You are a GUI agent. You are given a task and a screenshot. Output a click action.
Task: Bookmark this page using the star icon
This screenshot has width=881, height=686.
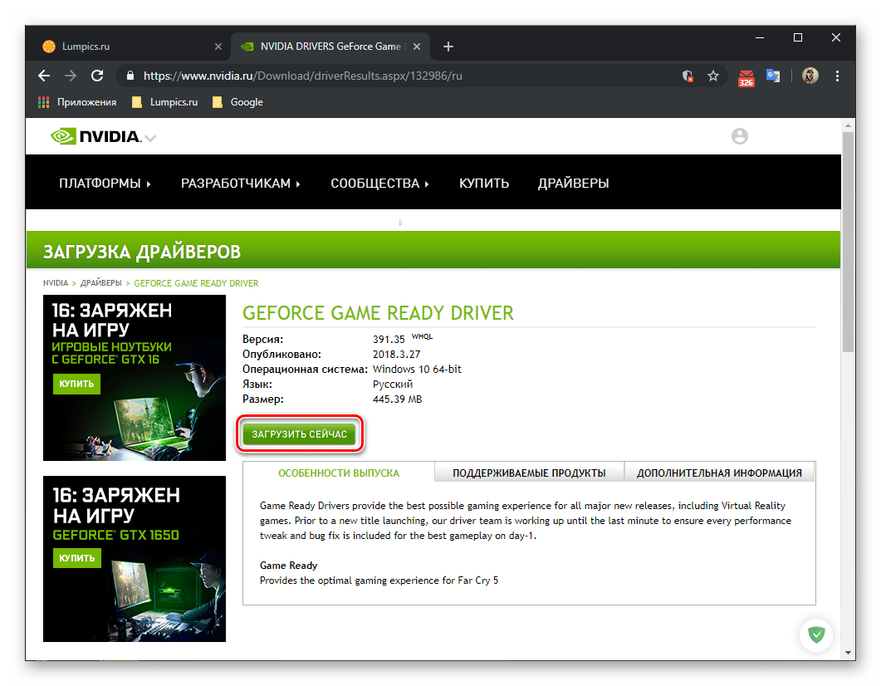pos(713,76)
